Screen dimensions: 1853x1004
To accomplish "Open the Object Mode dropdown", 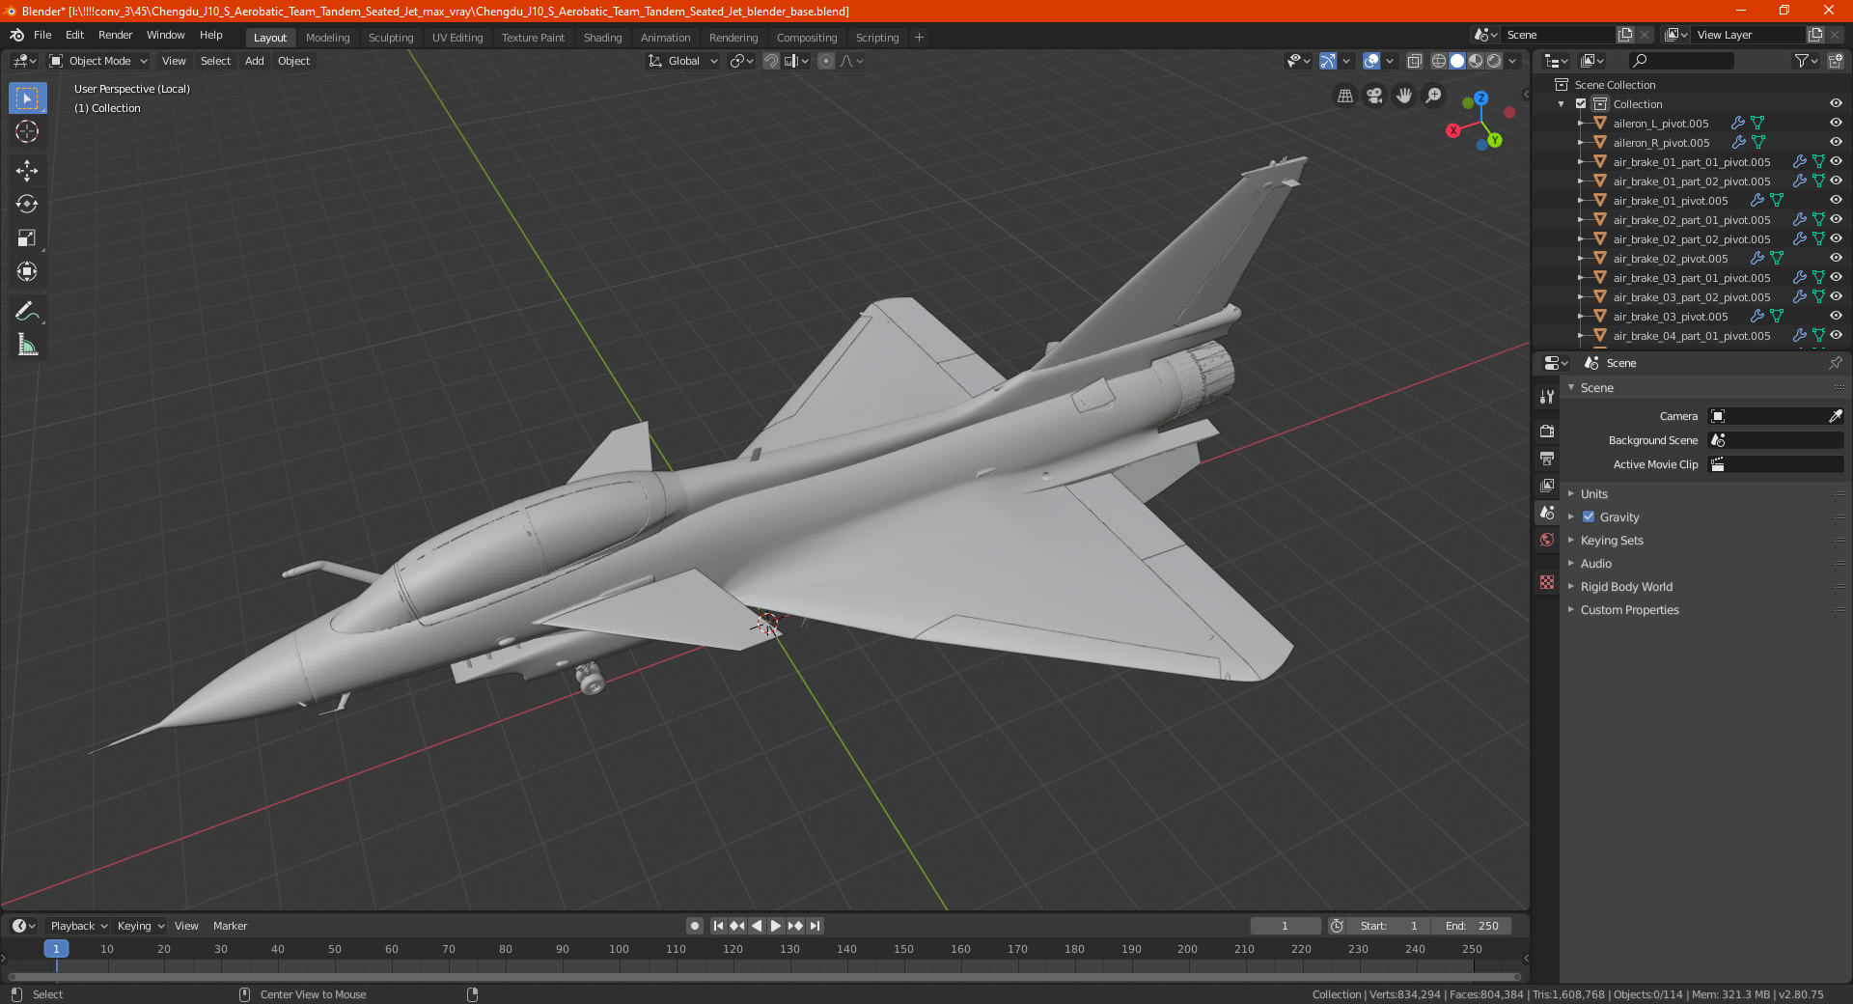I will click(x=98, y=61).
